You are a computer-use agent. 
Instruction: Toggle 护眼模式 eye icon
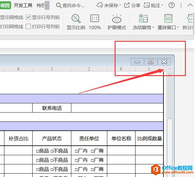coord(117,19)
